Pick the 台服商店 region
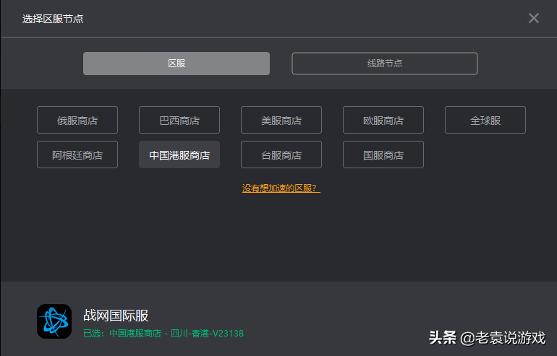557x356 pixels. [x=281, y=155]
